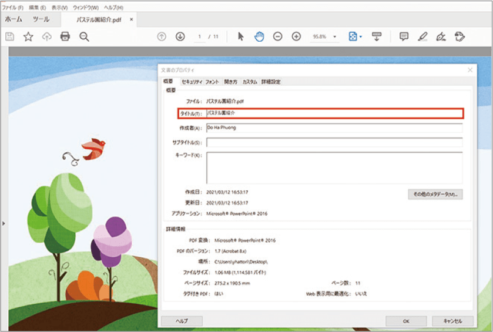The width and height of the screenshot is (493, 332).
Task: Open the 編集 menu
Action: click(38, 7)
